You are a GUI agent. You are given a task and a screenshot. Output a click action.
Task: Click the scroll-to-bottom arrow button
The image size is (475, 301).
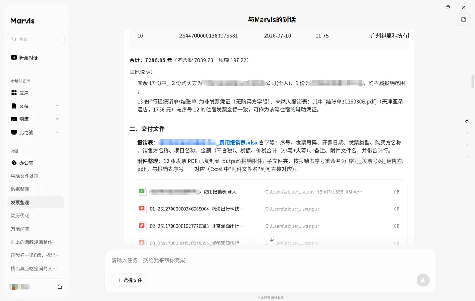pos(272,239)
